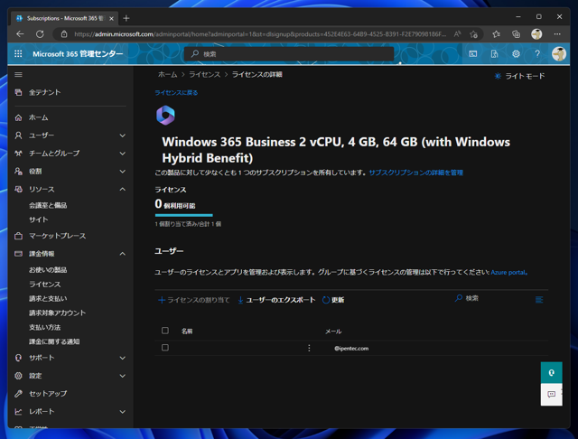The image size is (578, 439).
Task: View site information lock icon
Action: (x=64, y=34)
